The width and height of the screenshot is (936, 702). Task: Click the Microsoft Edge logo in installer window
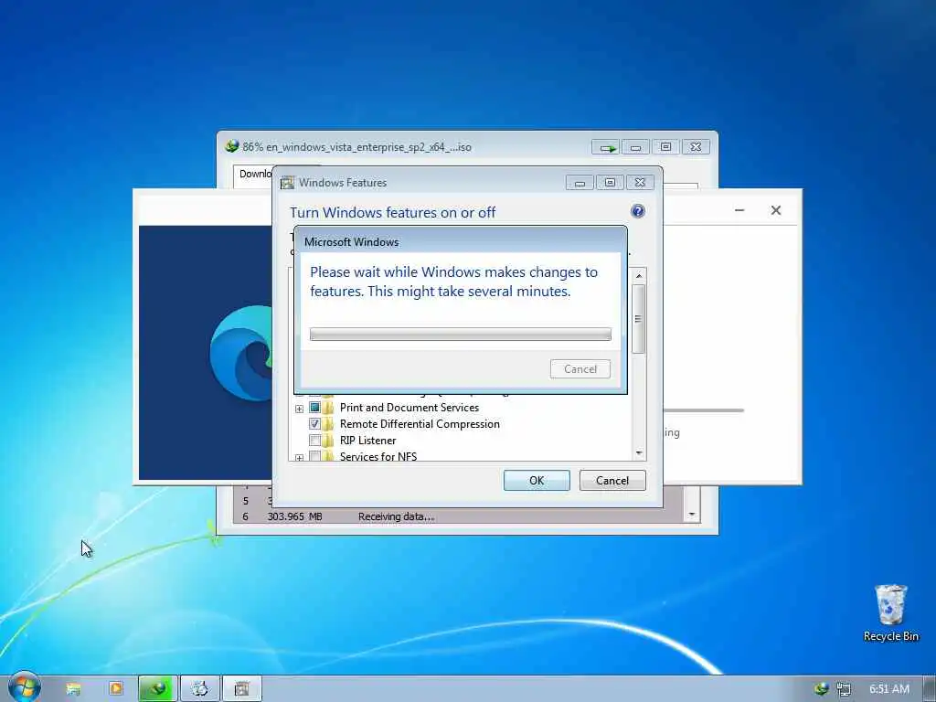pos(241,352)
